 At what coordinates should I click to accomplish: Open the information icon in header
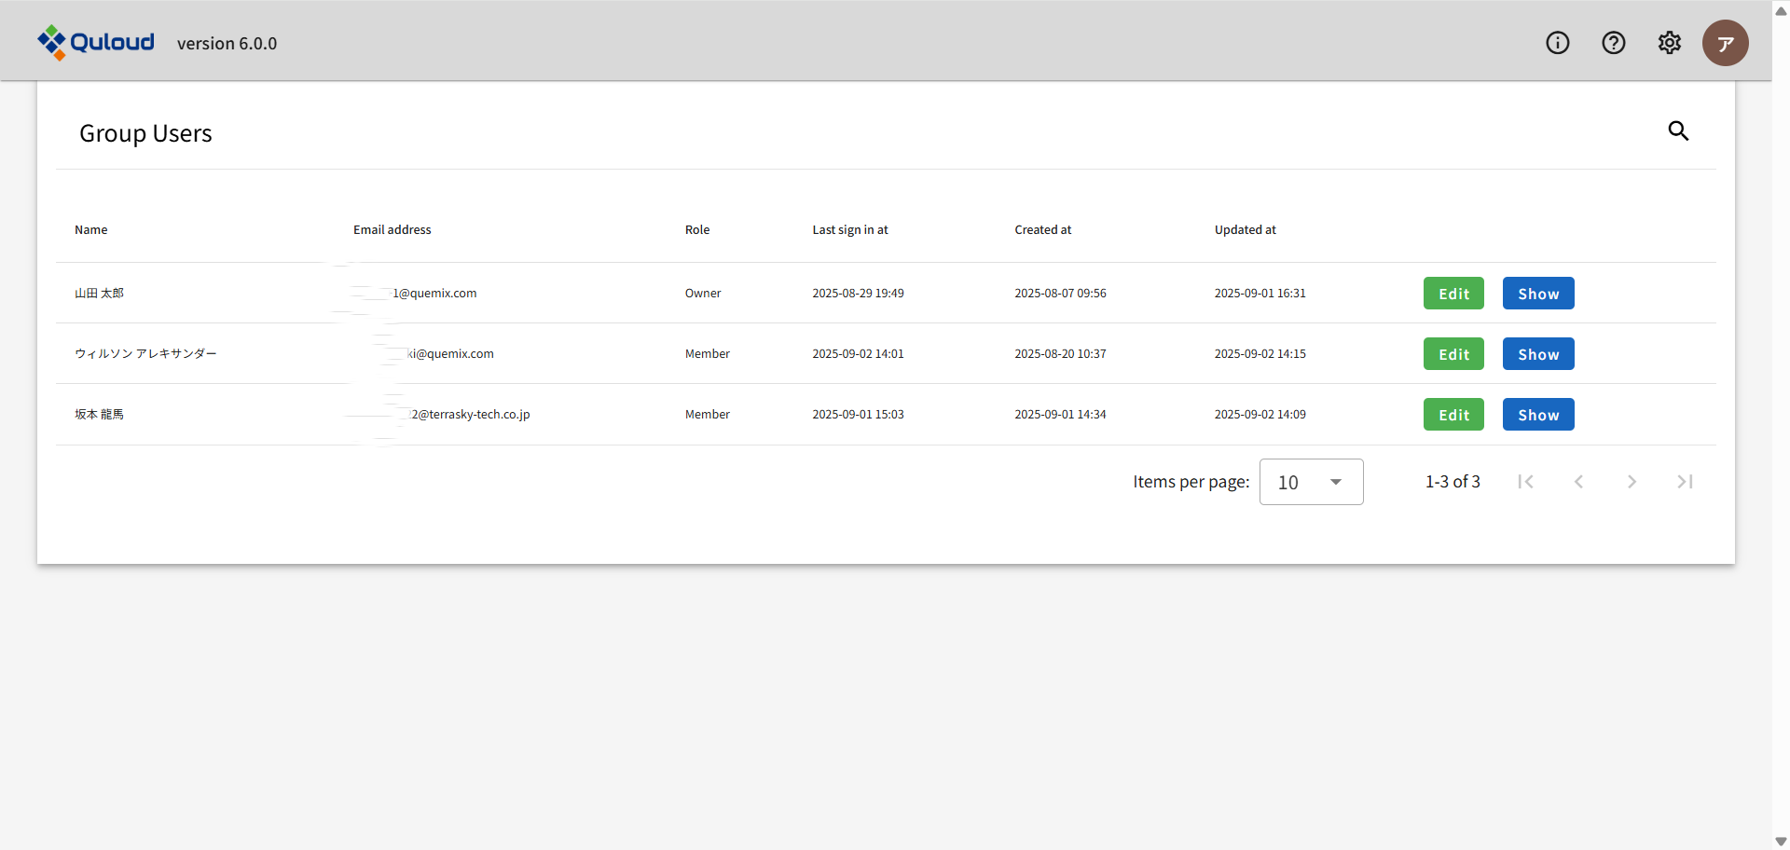click(x=1557, y=43)
